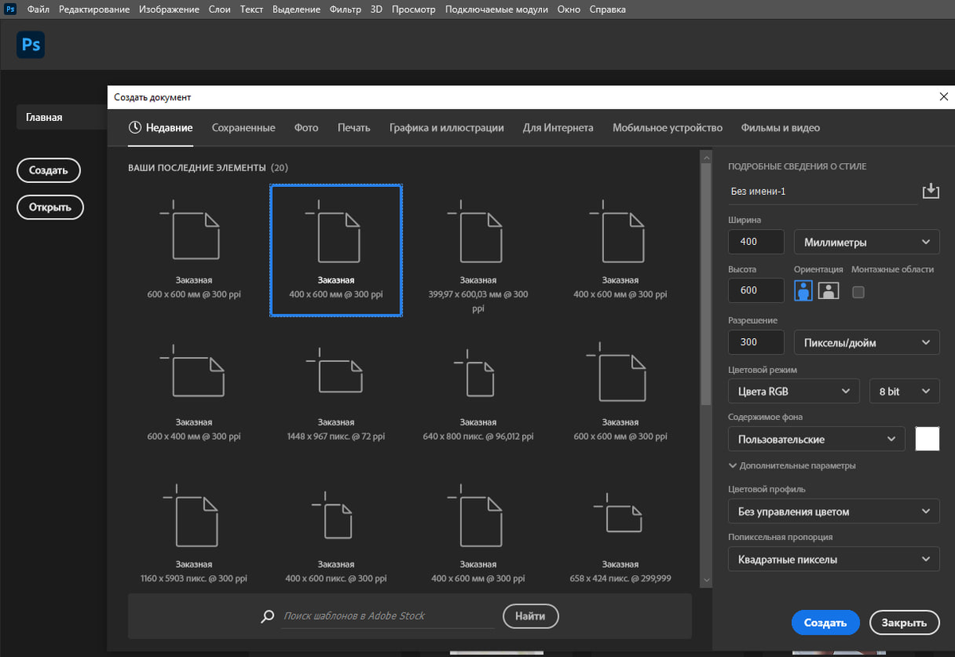Click the white background color swatch
The width and height of the screenshot is (955, 657).
(x=928, y=439)
